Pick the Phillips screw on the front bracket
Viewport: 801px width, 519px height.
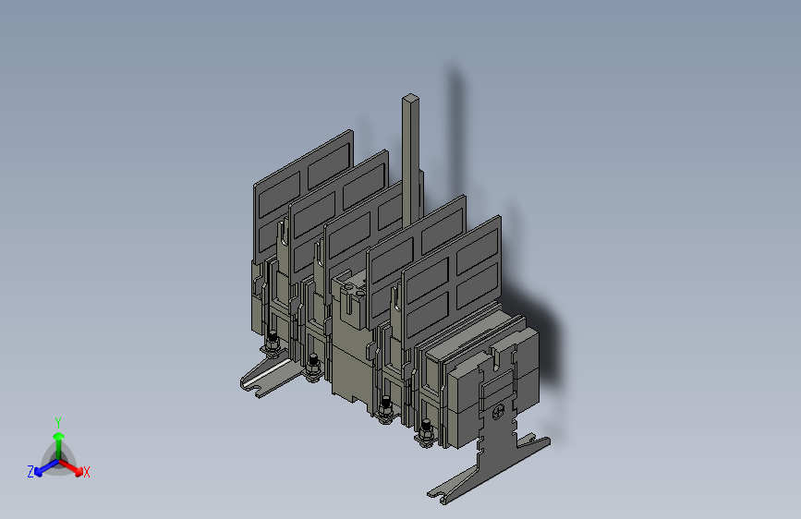[499, 412]
